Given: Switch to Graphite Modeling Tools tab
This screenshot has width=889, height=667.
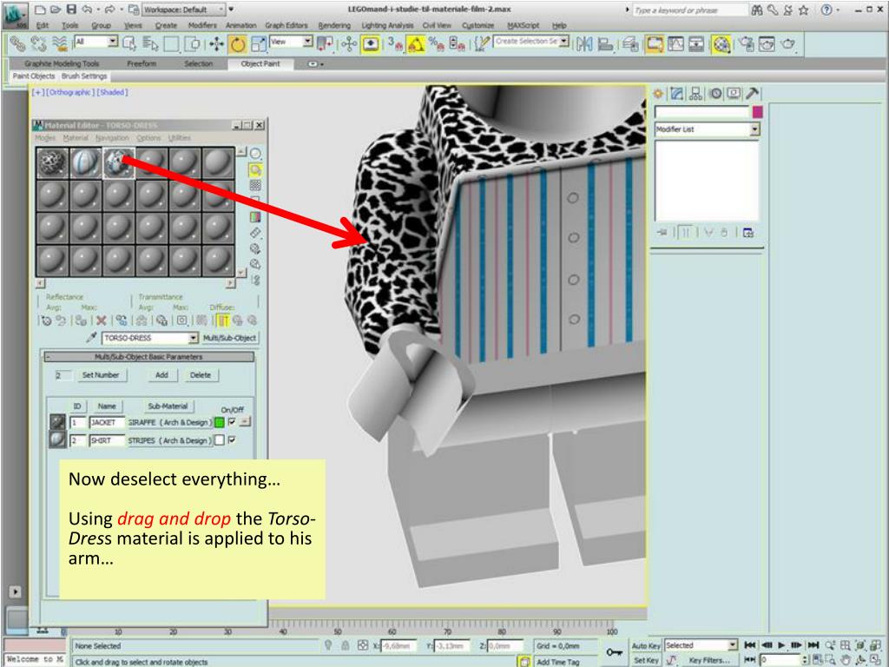Looking at the screenshot, I should pos(62,64).
